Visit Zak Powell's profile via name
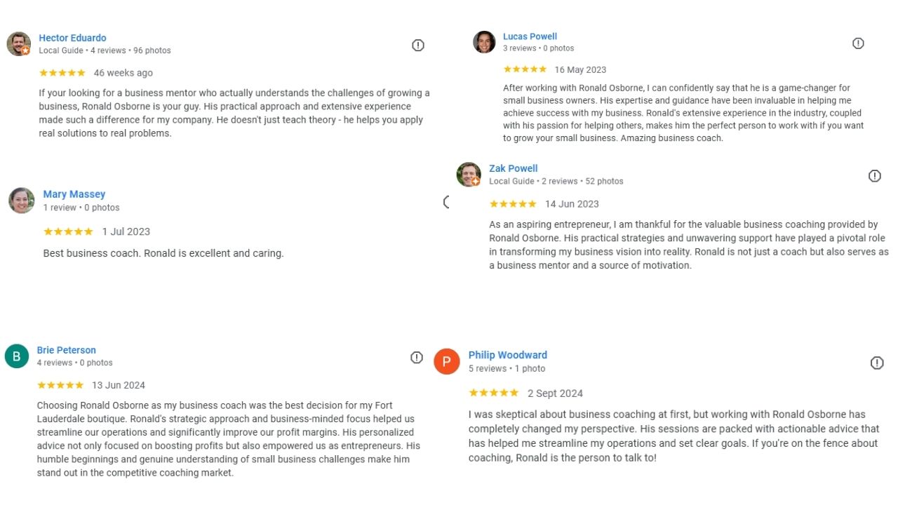Viewport: 898px width, 505px height. tap(513, 168)
